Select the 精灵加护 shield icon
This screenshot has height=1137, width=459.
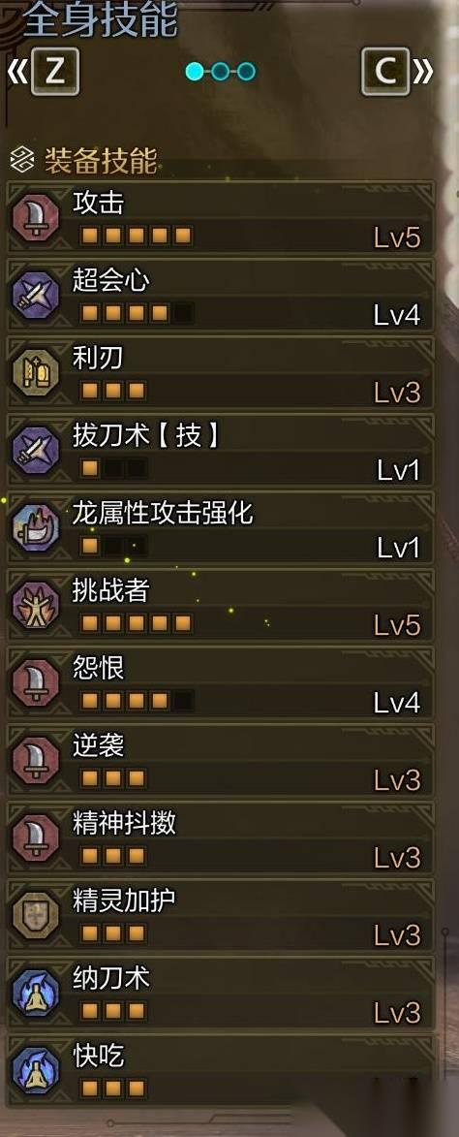(36, 916)
